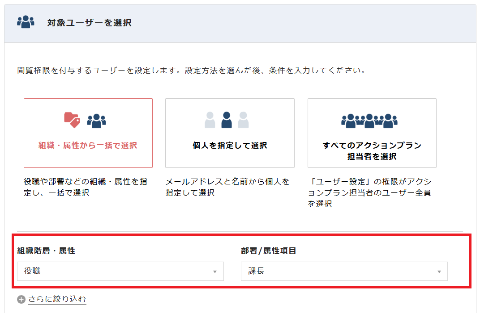Click the red folder tag icon
Image resolution: width=480 pixels, height=313 pixels.
(x=72, y=119)
